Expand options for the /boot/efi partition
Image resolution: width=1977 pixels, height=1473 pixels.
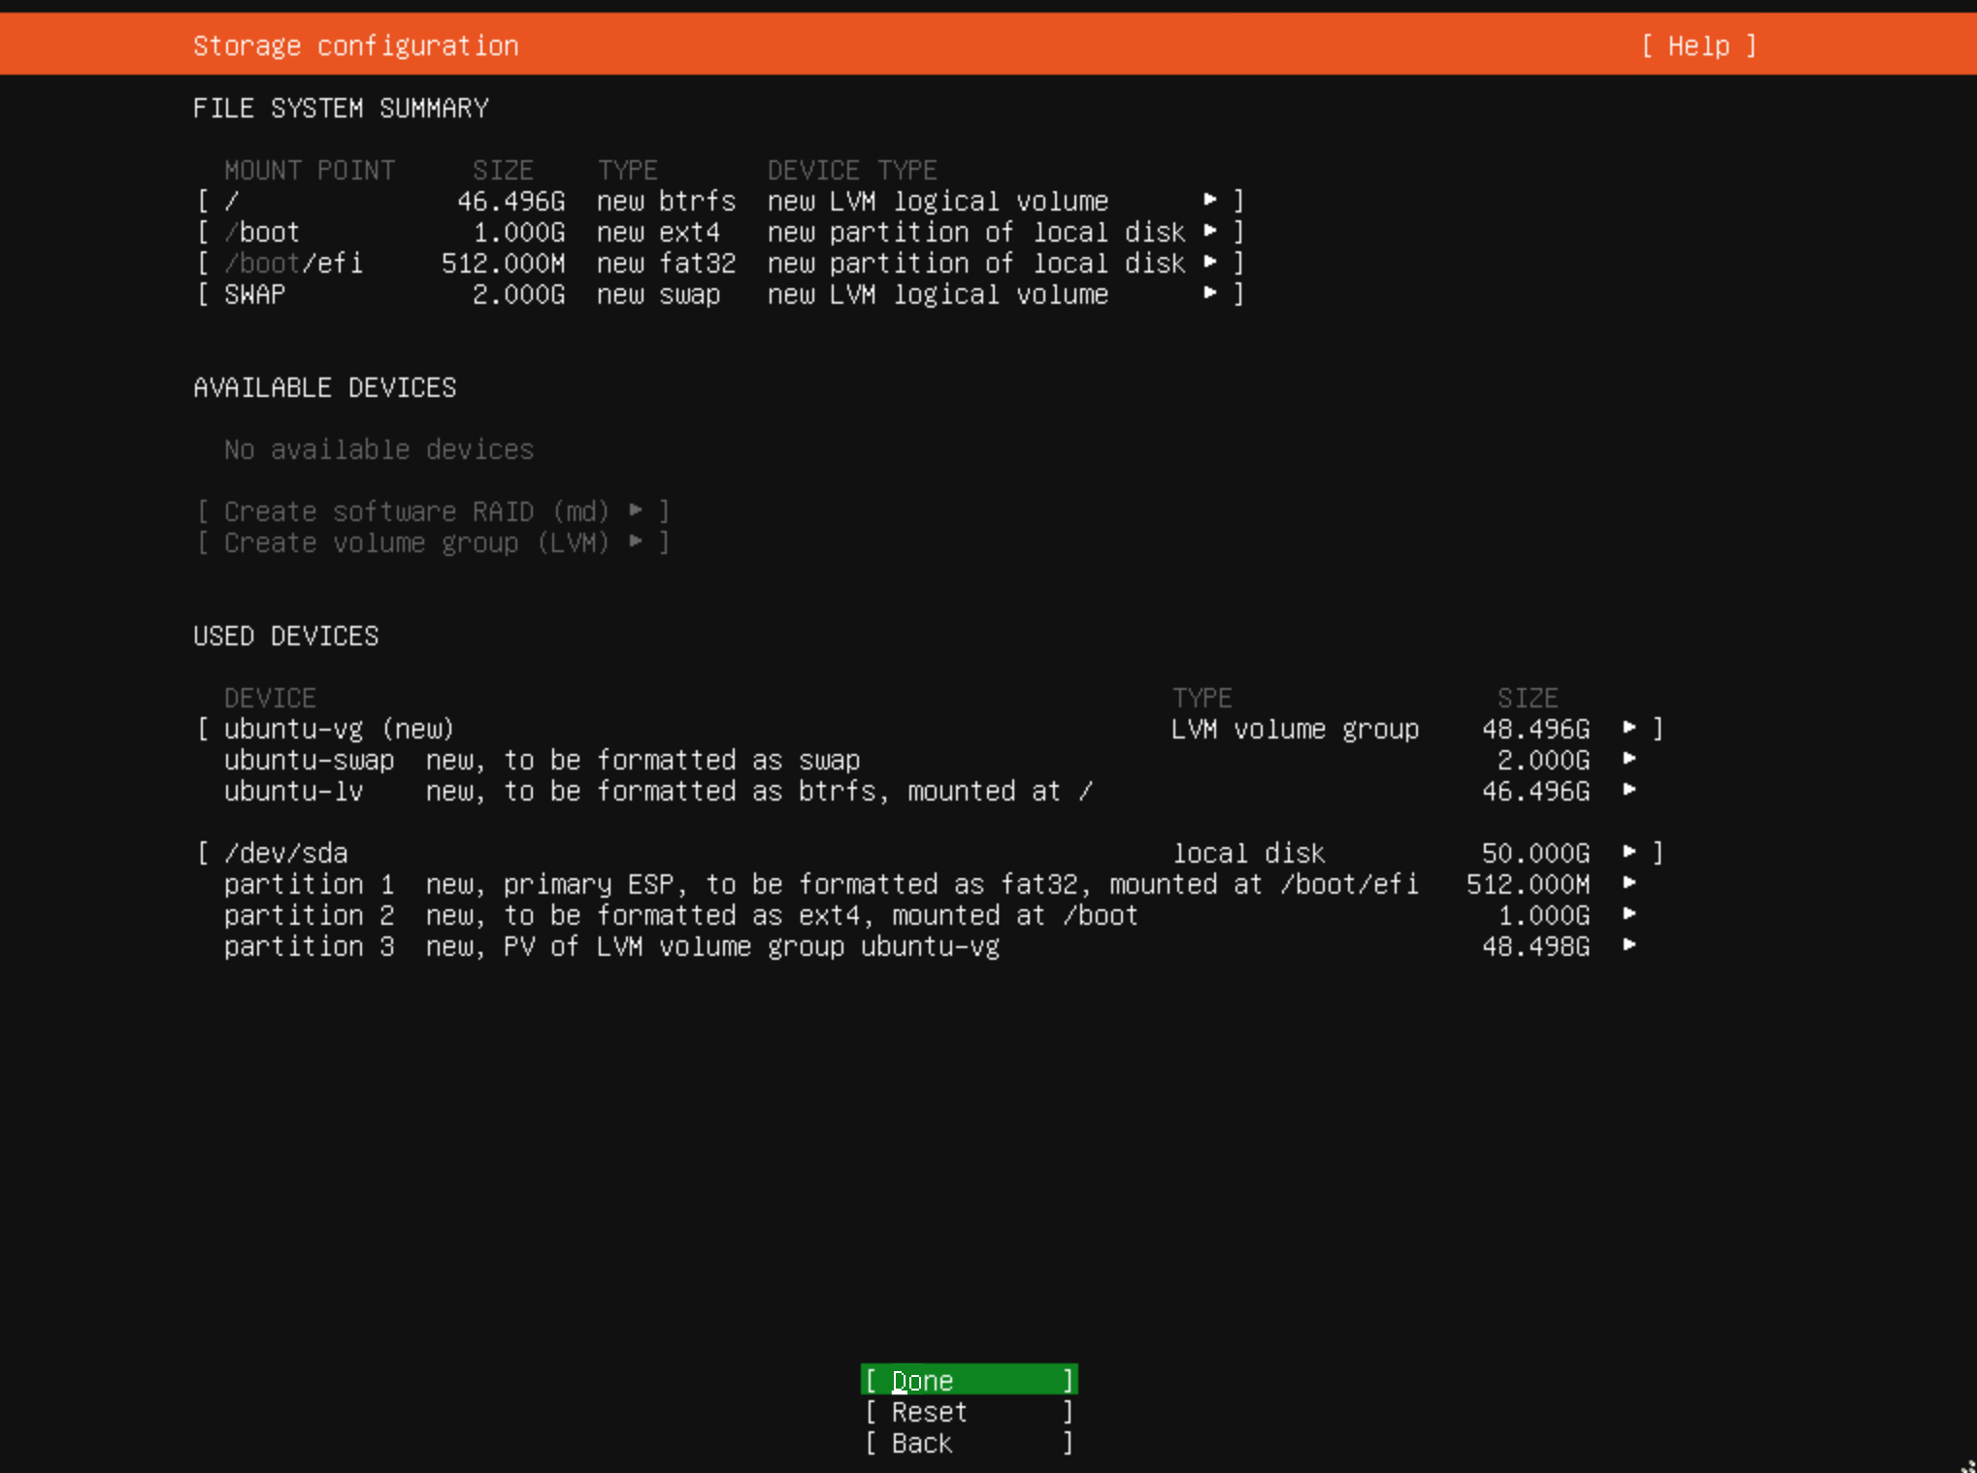pyautogui.click(x=1210, y=263)
